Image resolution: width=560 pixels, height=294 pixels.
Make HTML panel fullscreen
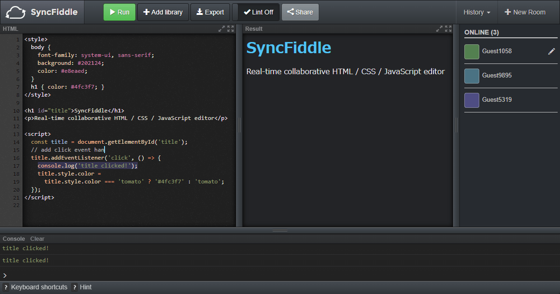click(231, 28)
